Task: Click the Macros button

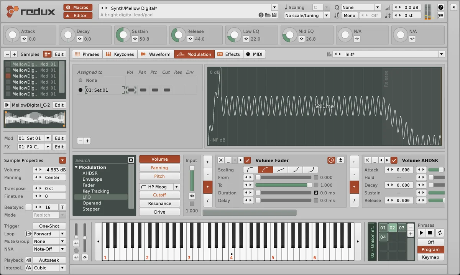Action: point(78,7)
